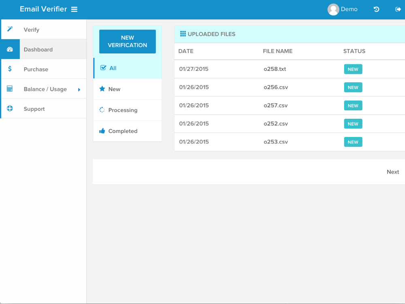
Task: Select file name o257.csv
Action: pyautogui.click(x=275, y=105)
